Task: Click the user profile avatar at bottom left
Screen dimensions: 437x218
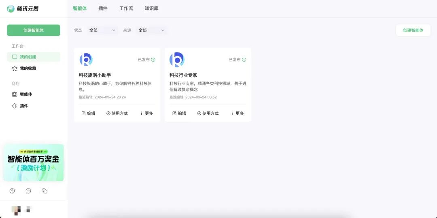Action: (x=16, y=210)
